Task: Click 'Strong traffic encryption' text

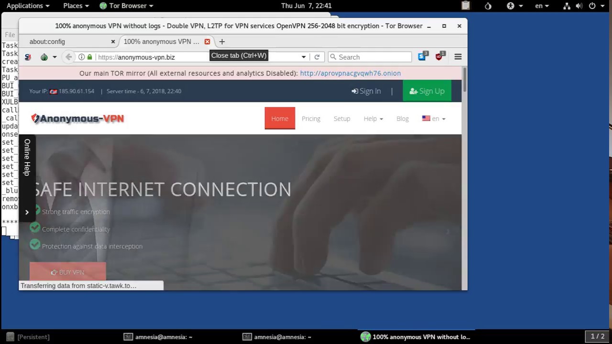Action: (x=76, y=212)
